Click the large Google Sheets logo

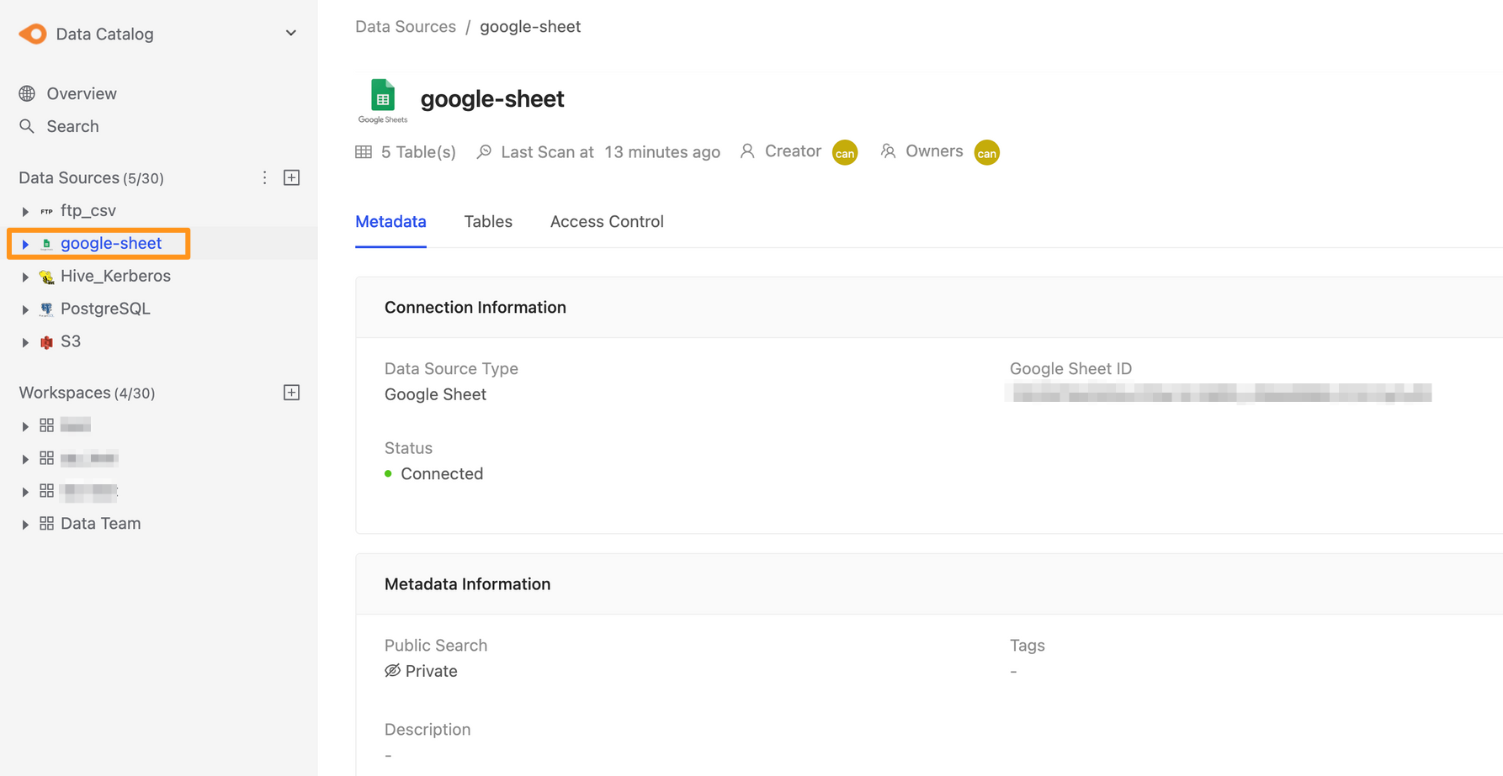coord(383,100)
